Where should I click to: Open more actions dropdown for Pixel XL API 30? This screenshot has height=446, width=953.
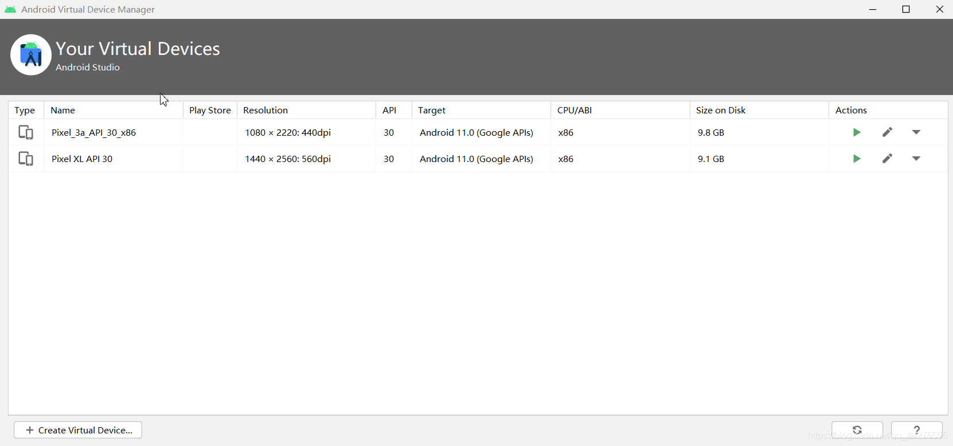click(x=916, y=159)
